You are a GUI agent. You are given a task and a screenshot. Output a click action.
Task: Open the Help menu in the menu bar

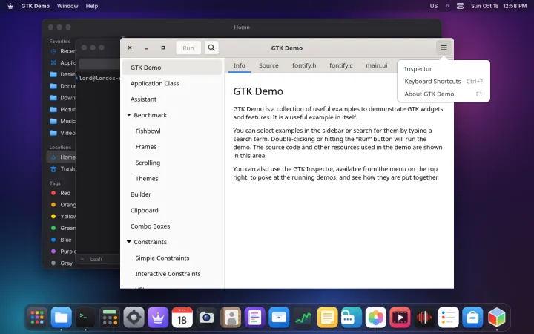[92, 6]
